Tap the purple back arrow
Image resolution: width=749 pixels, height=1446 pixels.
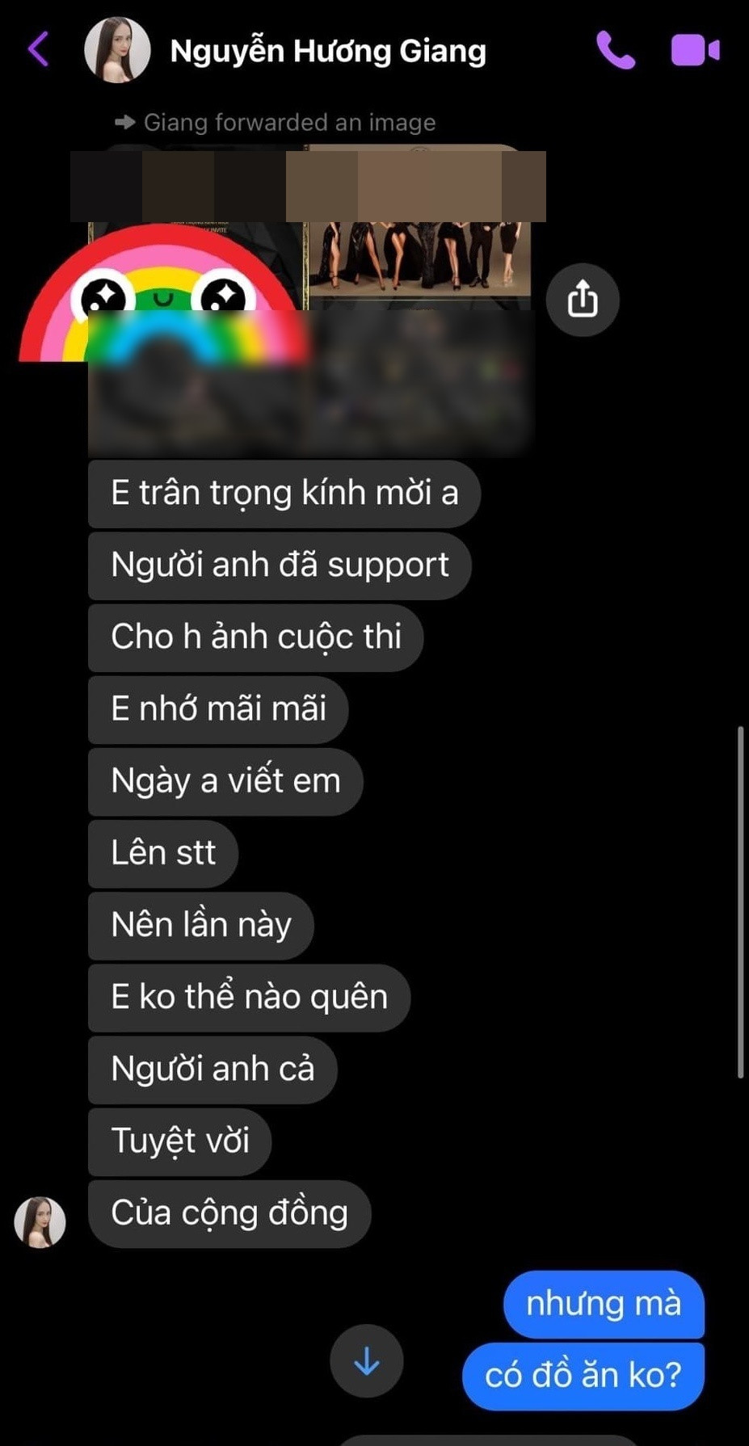(x=38, y=49)
